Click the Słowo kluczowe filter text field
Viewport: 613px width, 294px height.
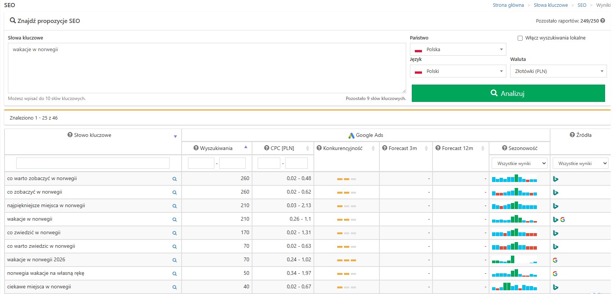tap(93, 163)
